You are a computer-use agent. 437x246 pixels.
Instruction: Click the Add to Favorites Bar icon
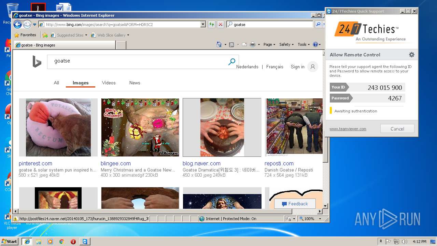pos(45,35)
